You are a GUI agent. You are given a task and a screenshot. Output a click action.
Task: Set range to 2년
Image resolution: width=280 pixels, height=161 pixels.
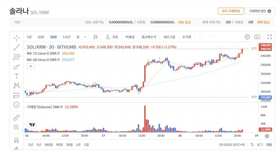(x=31, y=145)
